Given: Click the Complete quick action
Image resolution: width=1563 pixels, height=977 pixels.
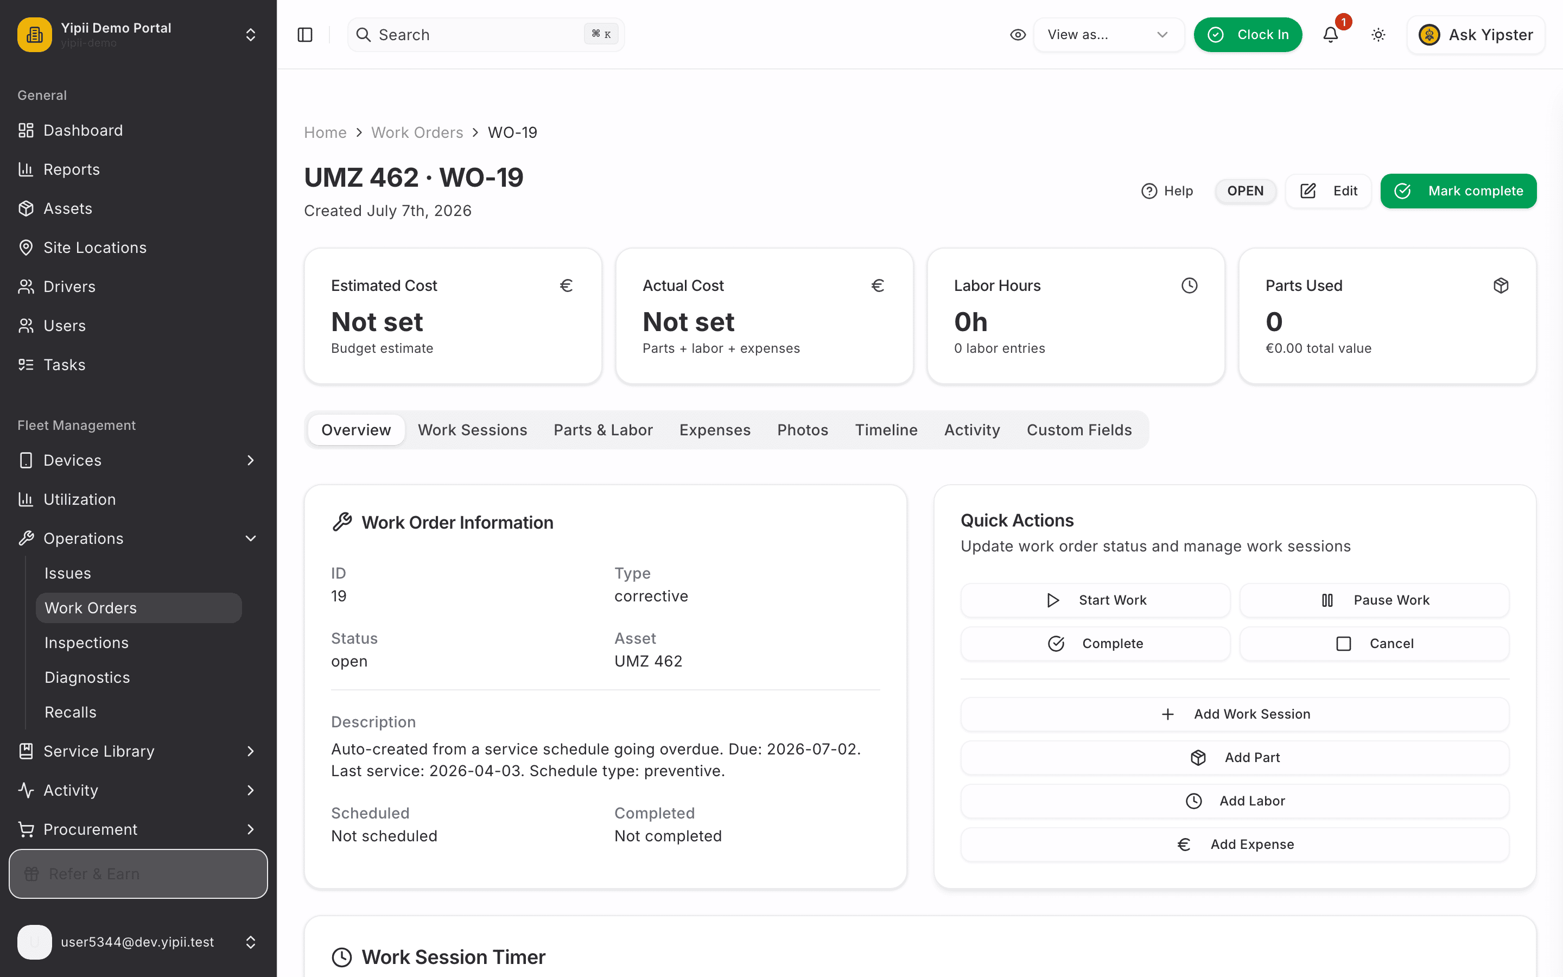Looking at the screenshot, I should [x=1095, y=644].
